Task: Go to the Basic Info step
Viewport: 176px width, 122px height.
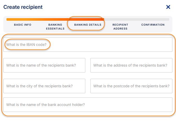Action: pyautogui.click(x=23, y=25)
